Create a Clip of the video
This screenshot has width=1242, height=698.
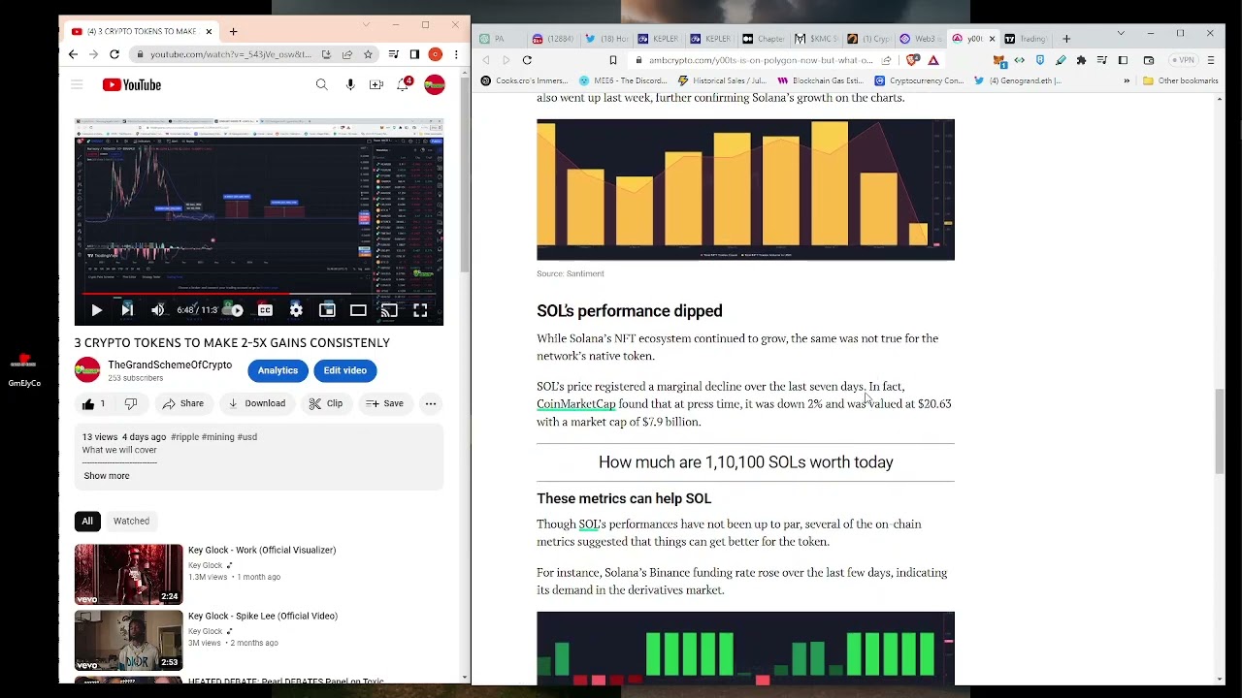pyautogui.click(x=326, y=403)
